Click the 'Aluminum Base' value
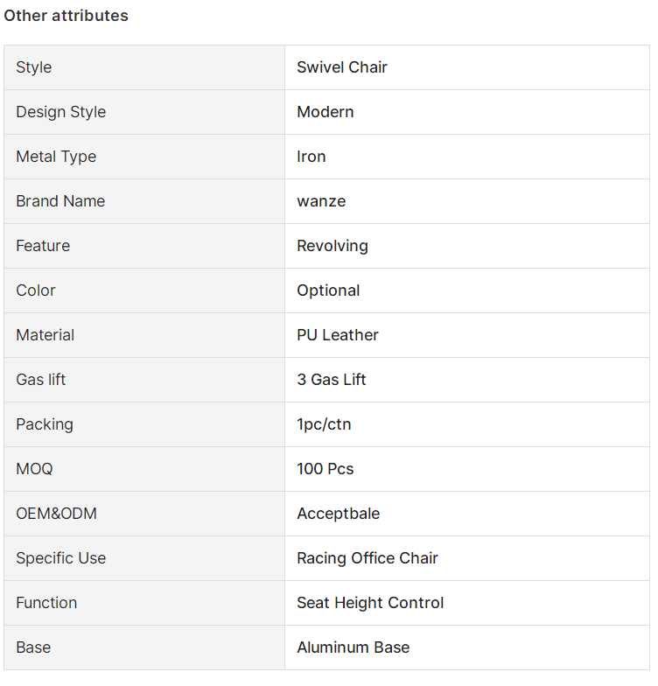 (353, 647)
